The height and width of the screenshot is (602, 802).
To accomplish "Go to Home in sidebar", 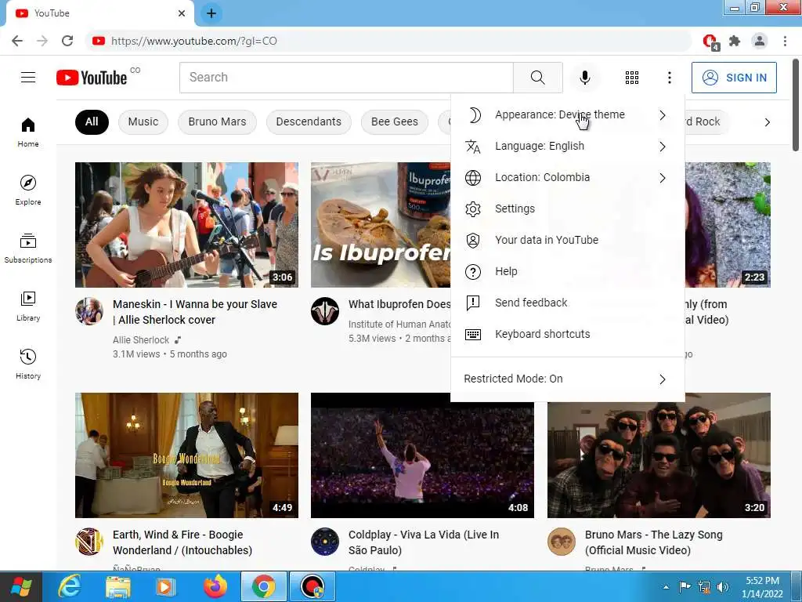I will (x=28, y=132).
